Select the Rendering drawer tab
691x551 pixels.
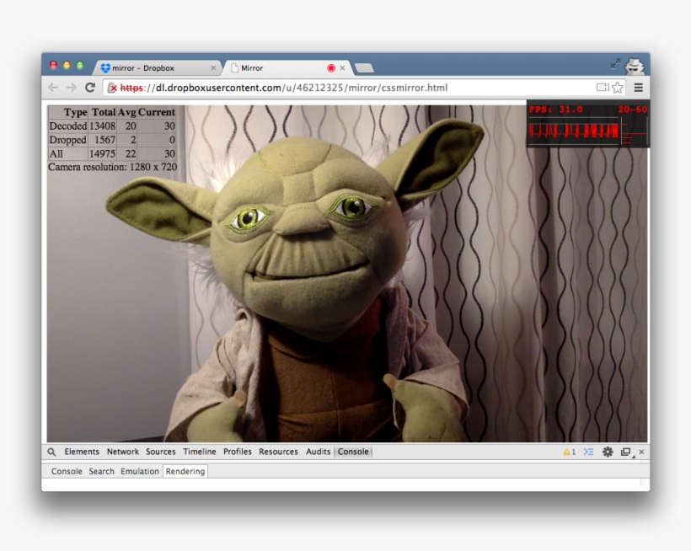185,471
